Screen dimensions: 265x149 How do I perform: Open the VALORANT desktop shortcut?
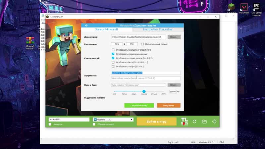coord(244,9)
